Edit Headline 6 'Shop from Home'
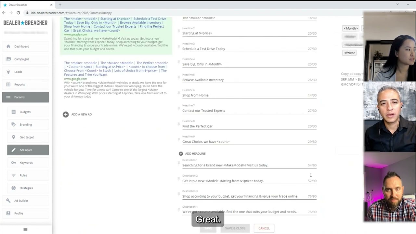The image size is (416, 234). (x=249, y=95)
